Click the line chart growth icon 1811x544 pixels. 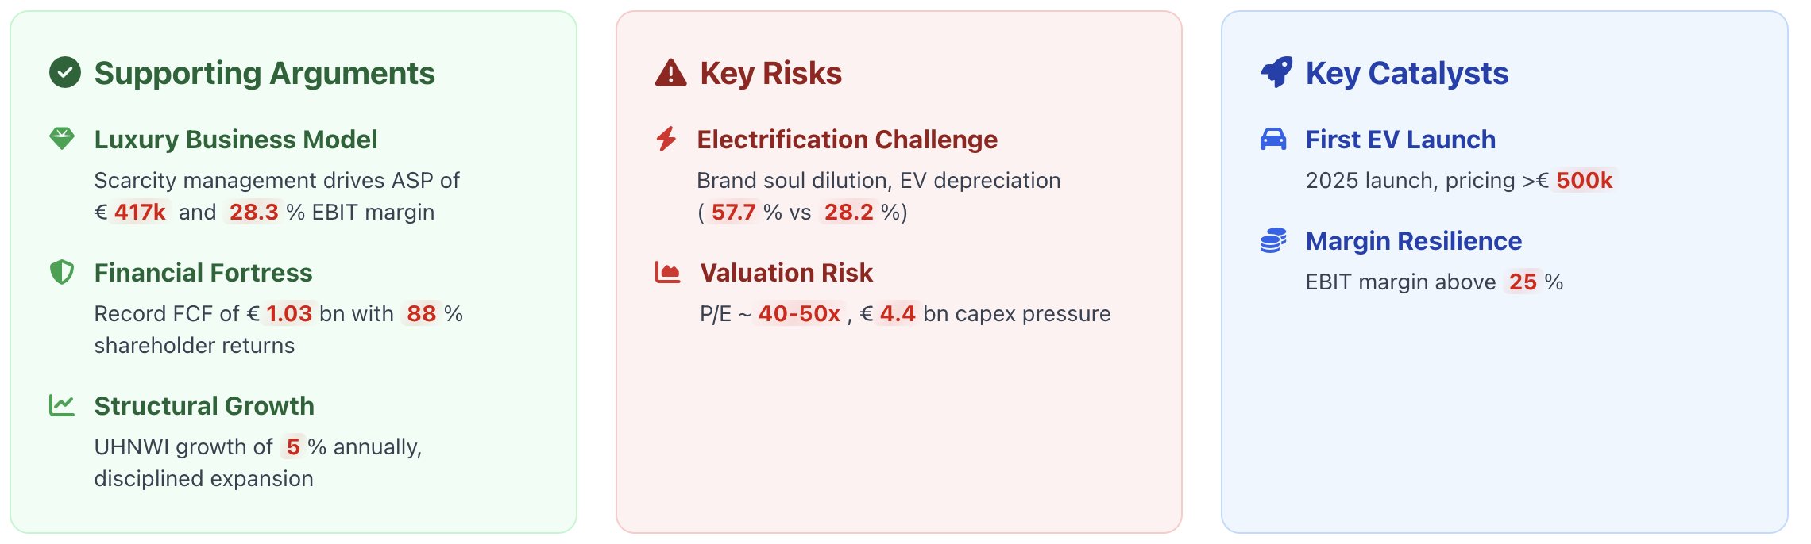pyautogui.click(x=62, y=405)
